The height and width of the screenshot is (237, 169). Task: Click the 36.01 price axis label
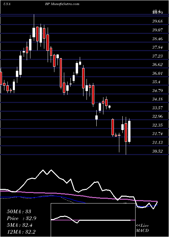click(158, 73)
